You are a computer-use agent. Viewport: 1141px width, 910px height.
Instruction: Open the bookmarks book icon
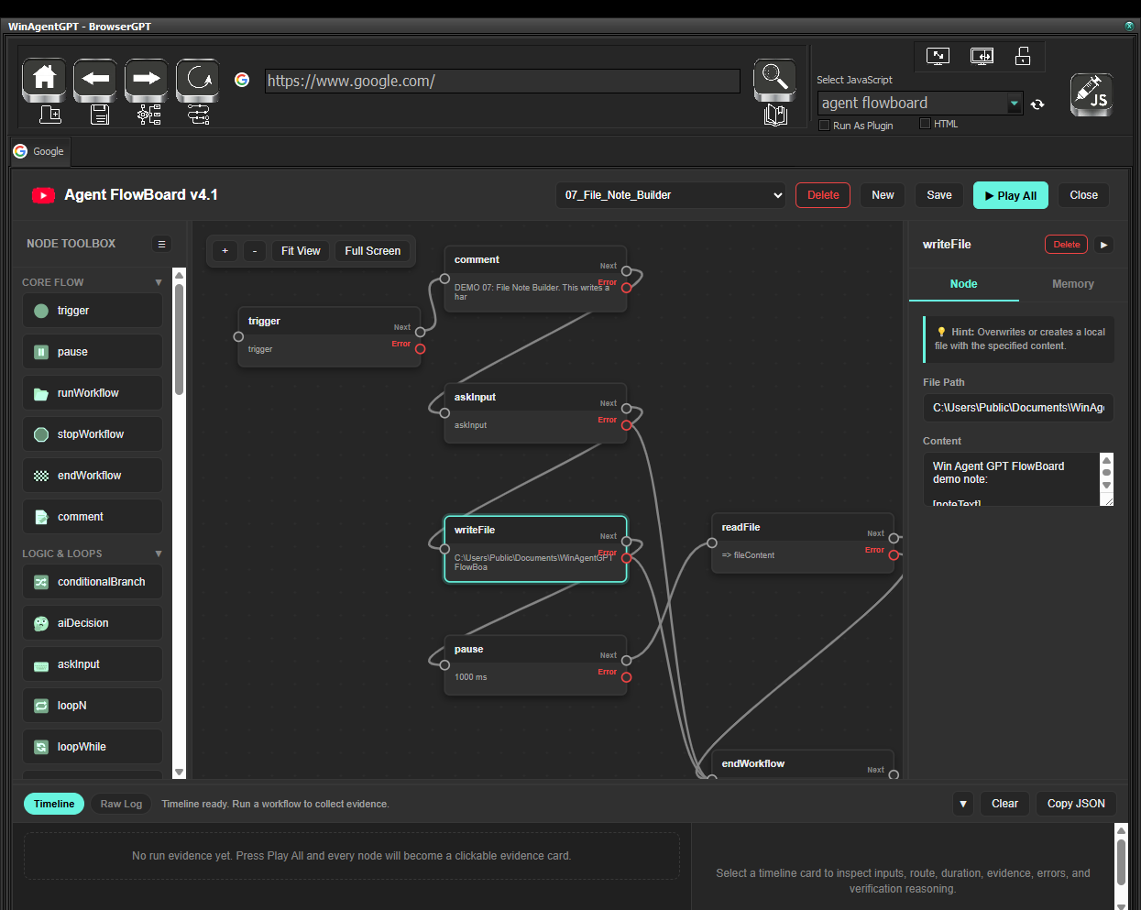click(x=775, y=115)
